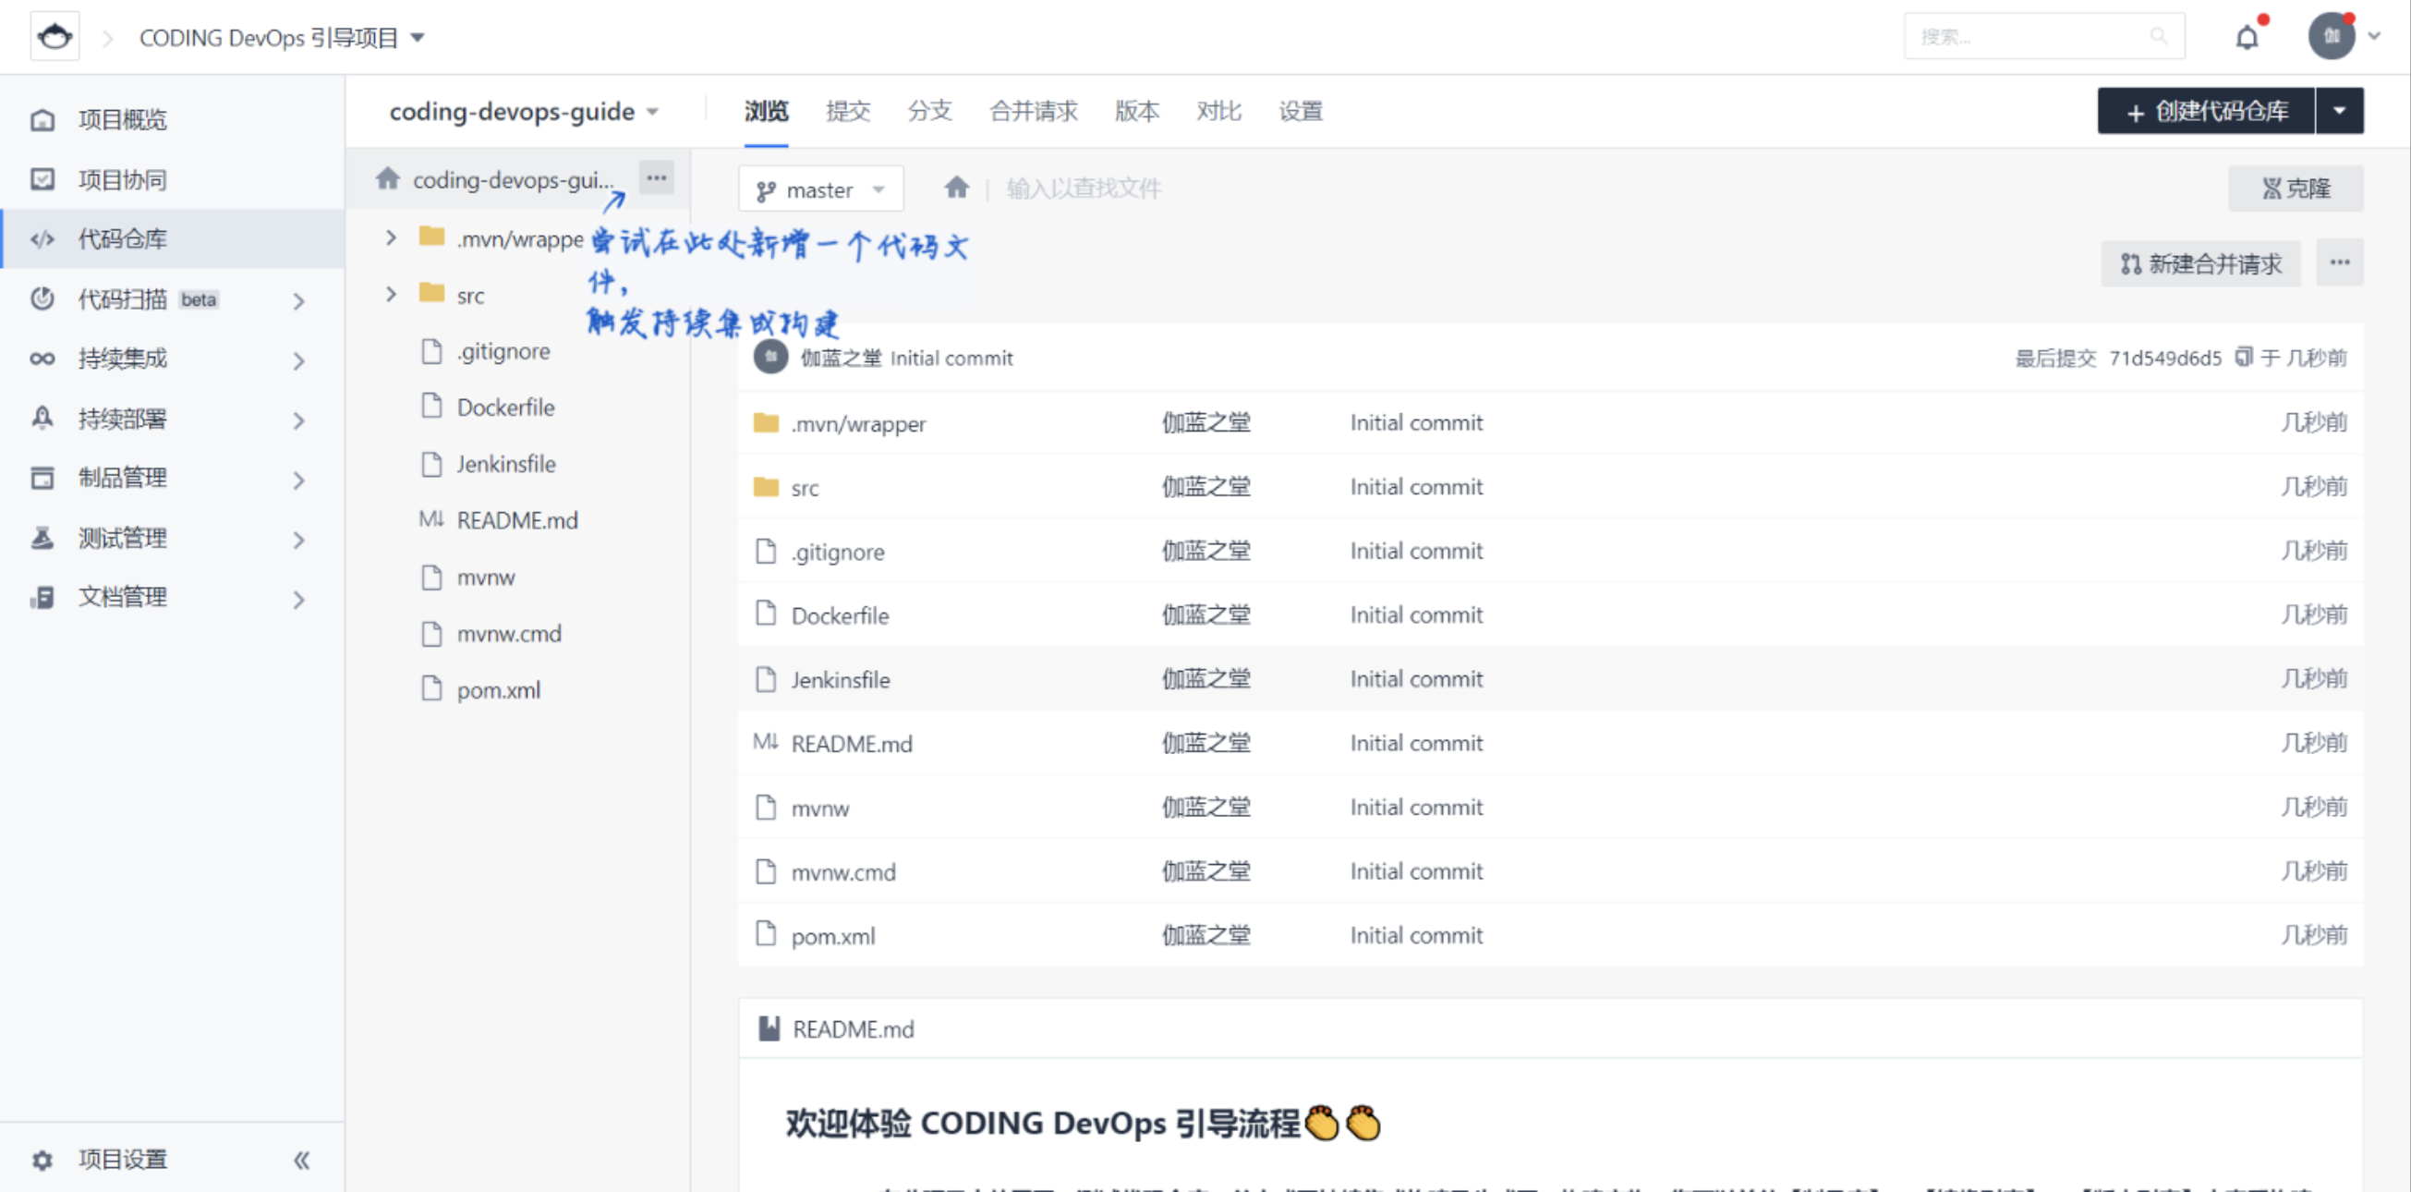
Task: Select README.md in the file tree
Action: [517, 519]
